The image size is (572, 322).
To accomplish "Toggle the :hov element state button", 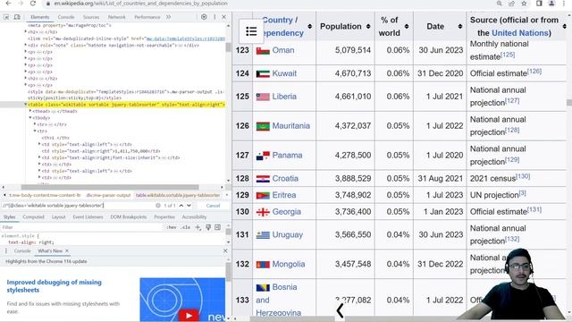I will 172,227.
